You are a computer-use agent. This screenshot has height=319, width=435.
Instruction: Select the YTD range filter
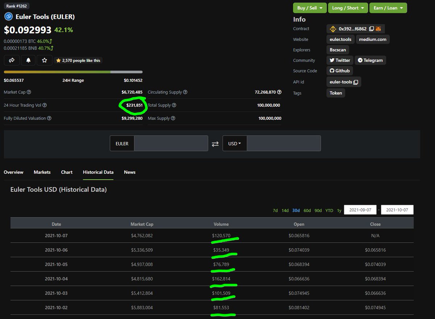tap(329, 210)
